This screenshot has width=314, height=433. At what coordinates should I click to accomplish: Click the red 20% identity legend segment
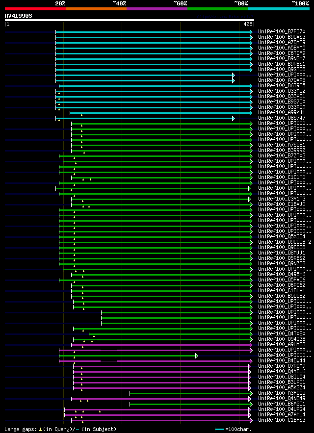click(x=35, y=9)
